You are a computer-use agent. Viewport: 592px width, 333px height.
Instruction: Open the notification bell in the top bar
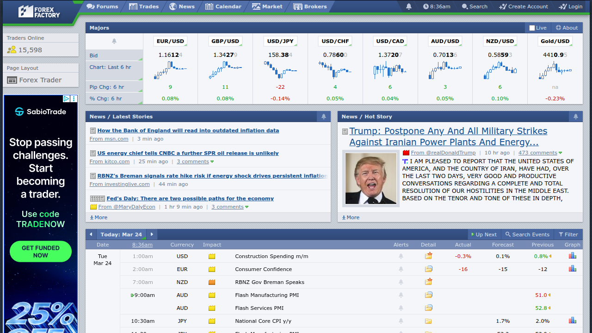tap(409, 6)
